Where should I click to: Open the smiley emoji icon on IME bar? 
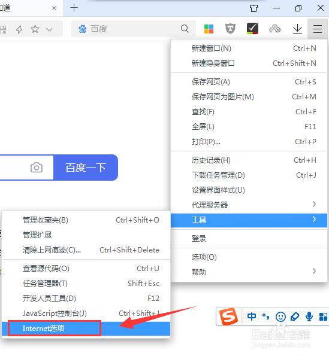280,317
